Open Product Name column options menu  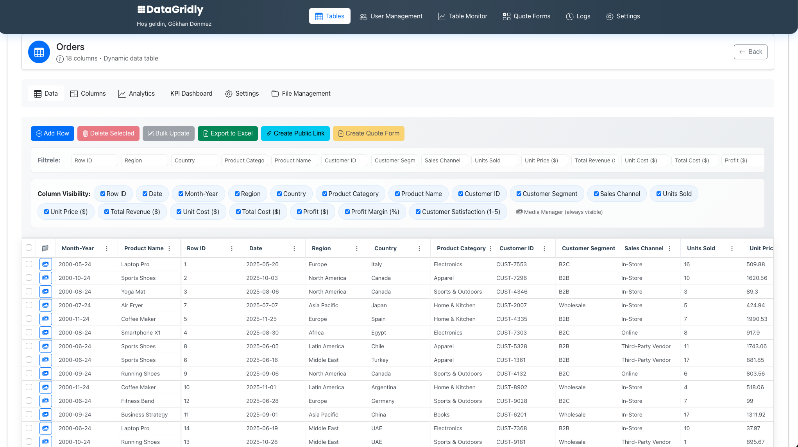coord(169,249)
